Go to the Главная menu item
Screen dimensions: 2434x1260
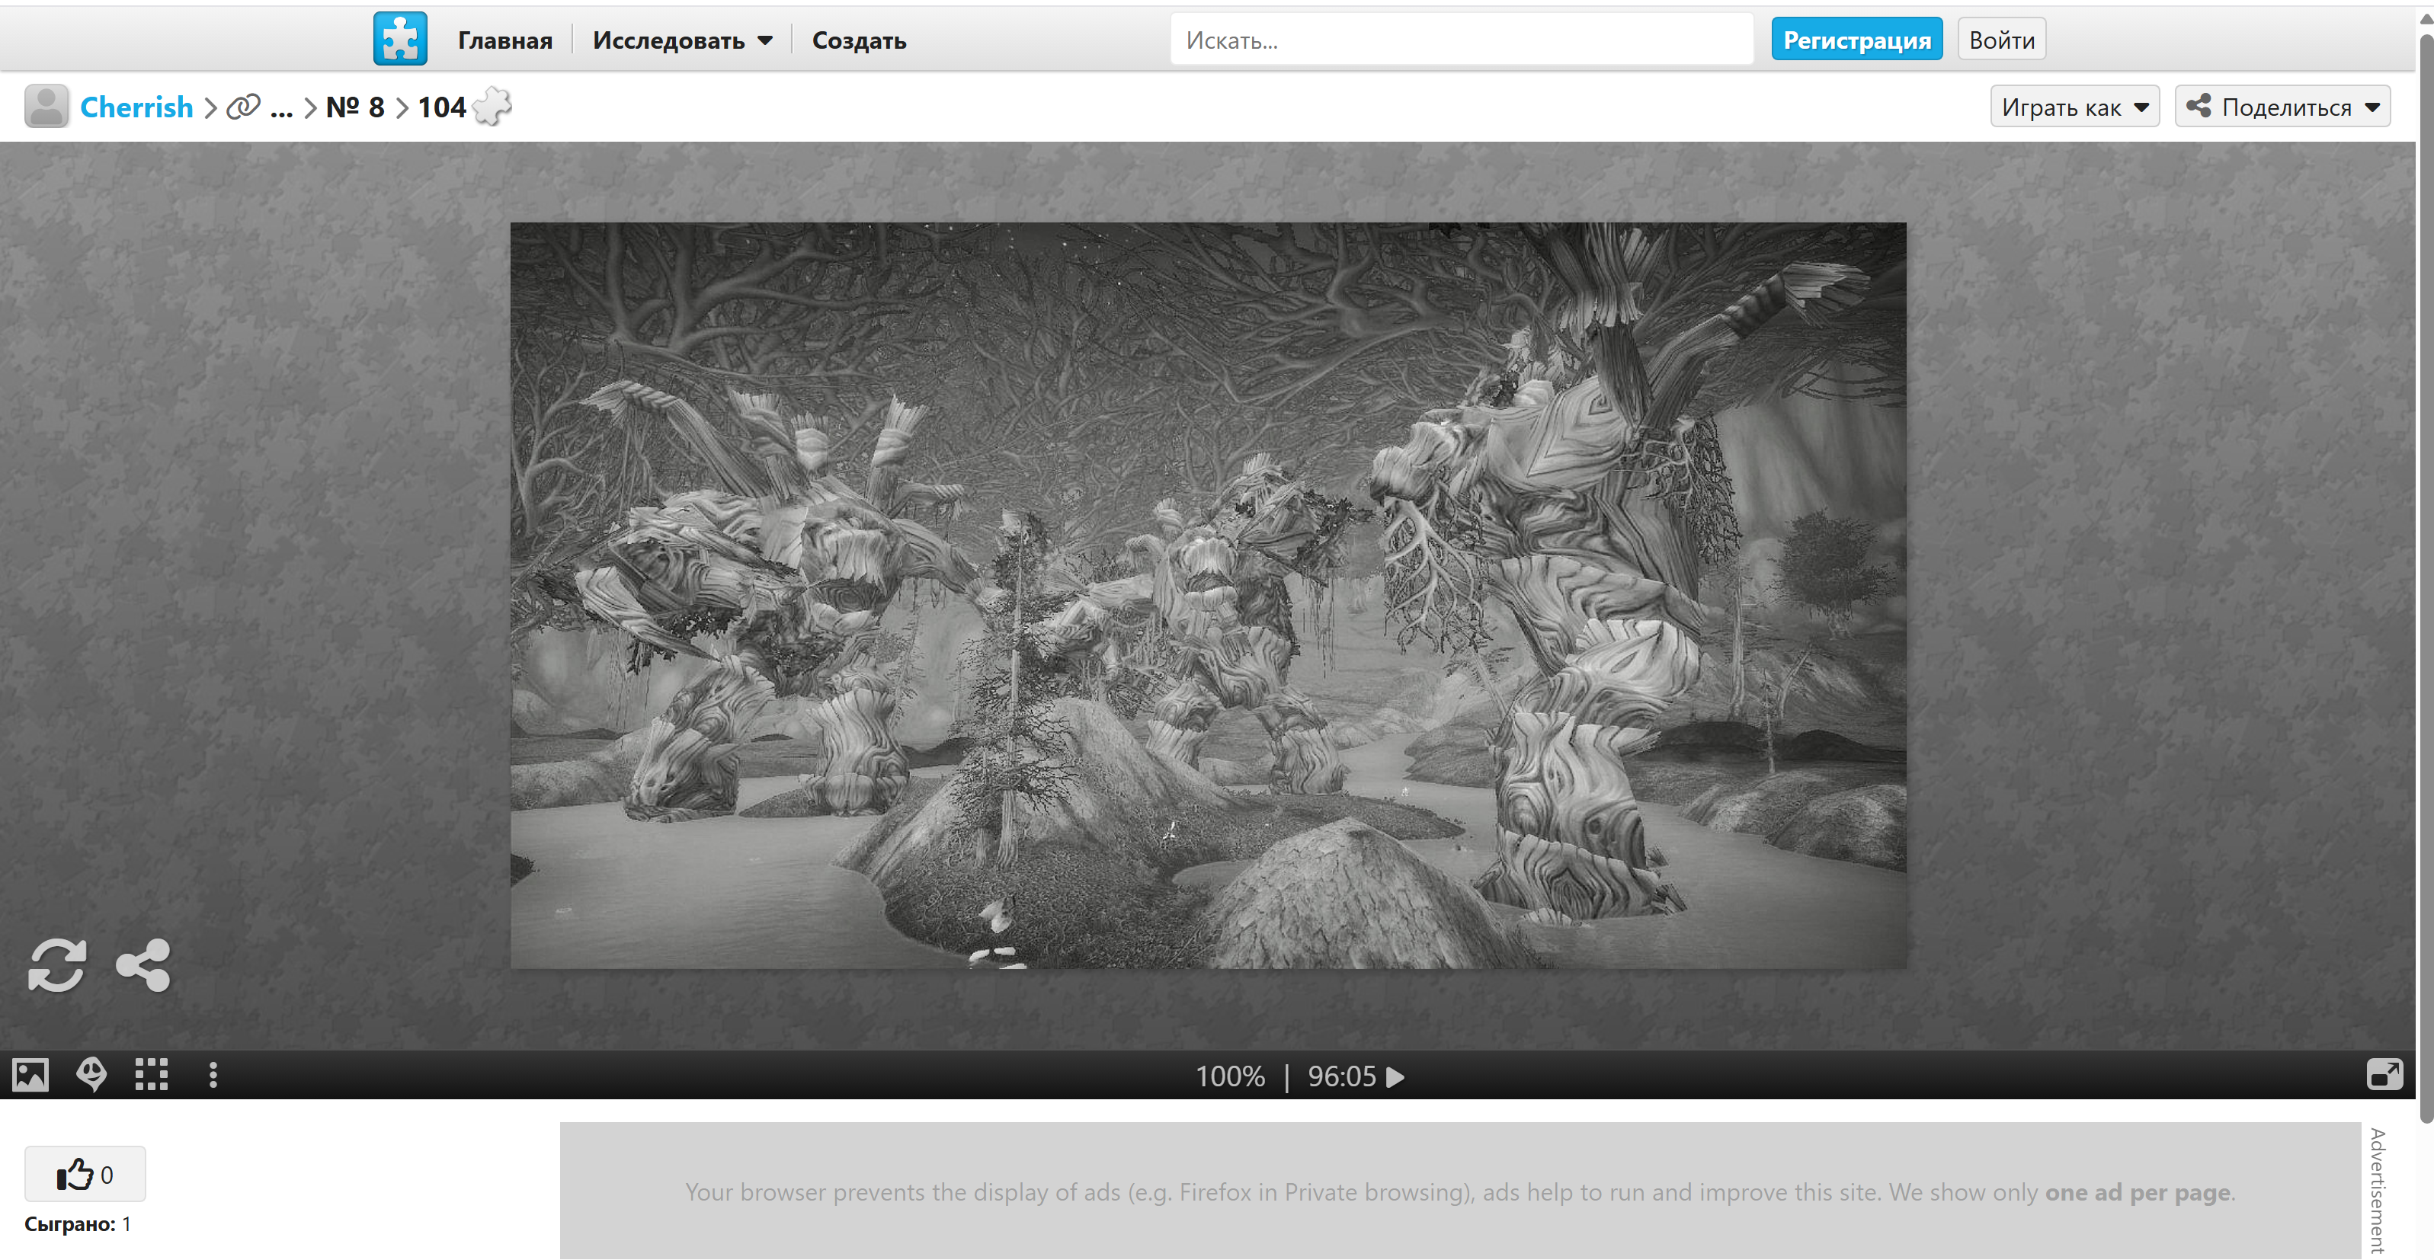pyautogui.click(x=504, y=40)
